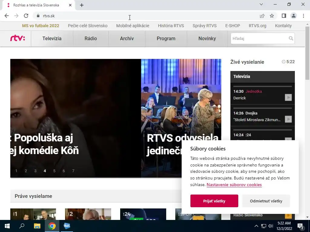Open the Chrome profile avatar

[x=294, y=16]
